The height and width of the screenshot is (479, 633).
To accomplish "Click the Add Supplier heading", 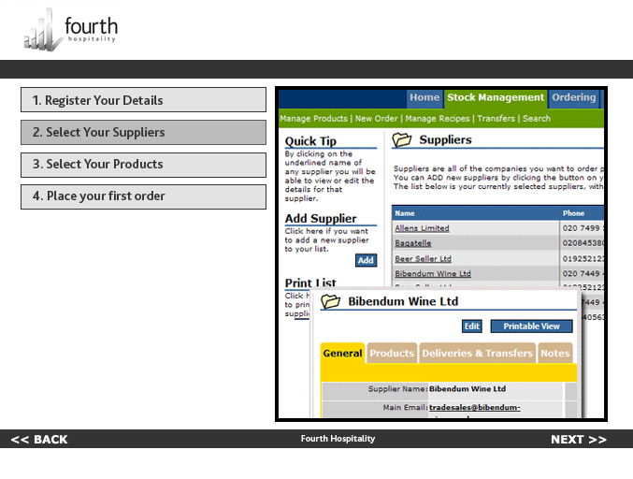I will tap(321, 219).
